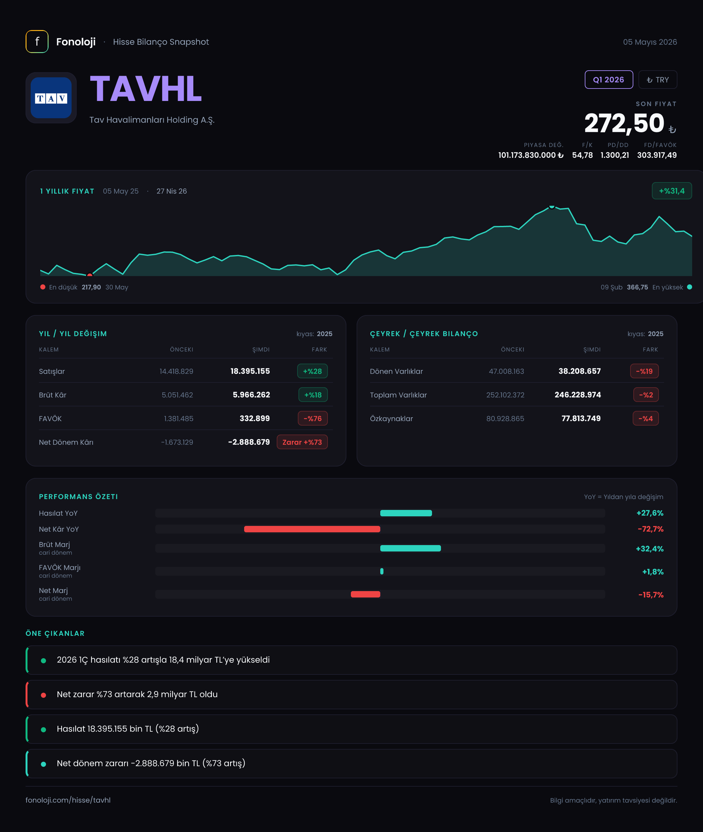Click the -15,7% Net Marj value

651,595
